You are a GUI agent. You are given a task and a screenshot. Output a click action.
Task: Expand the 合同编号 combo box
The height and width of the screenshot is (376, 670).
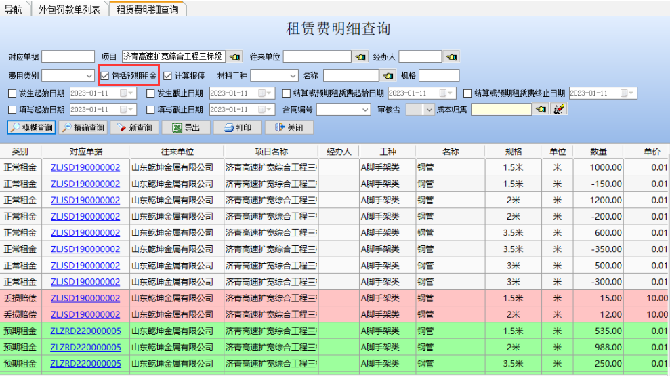point(365,109)
